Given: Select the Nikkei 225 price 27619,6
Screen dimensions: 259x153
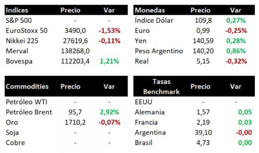Looking at the screenshot, I should click(75, 41).
